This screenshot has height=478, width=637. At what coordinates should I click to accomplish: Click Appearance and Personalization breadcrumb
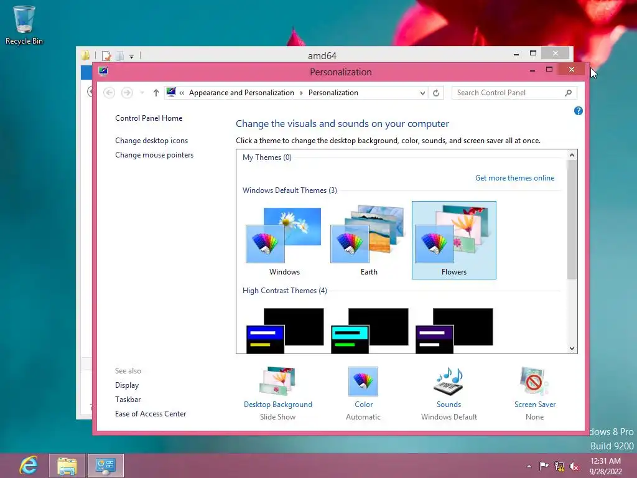click(241, 93)
